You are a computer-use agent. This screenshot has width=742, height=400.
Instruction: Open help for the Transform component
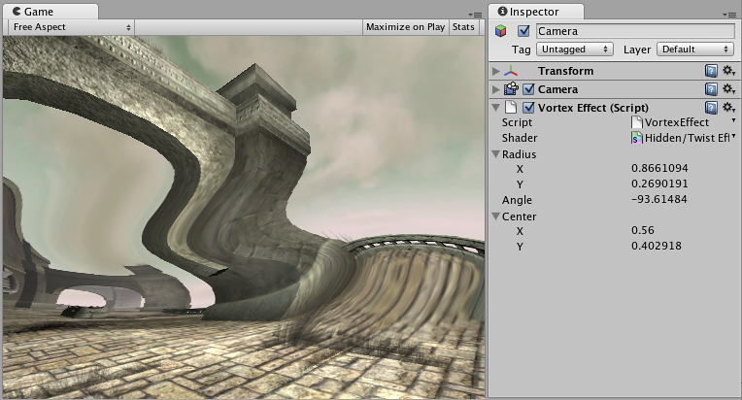point(711,71)
